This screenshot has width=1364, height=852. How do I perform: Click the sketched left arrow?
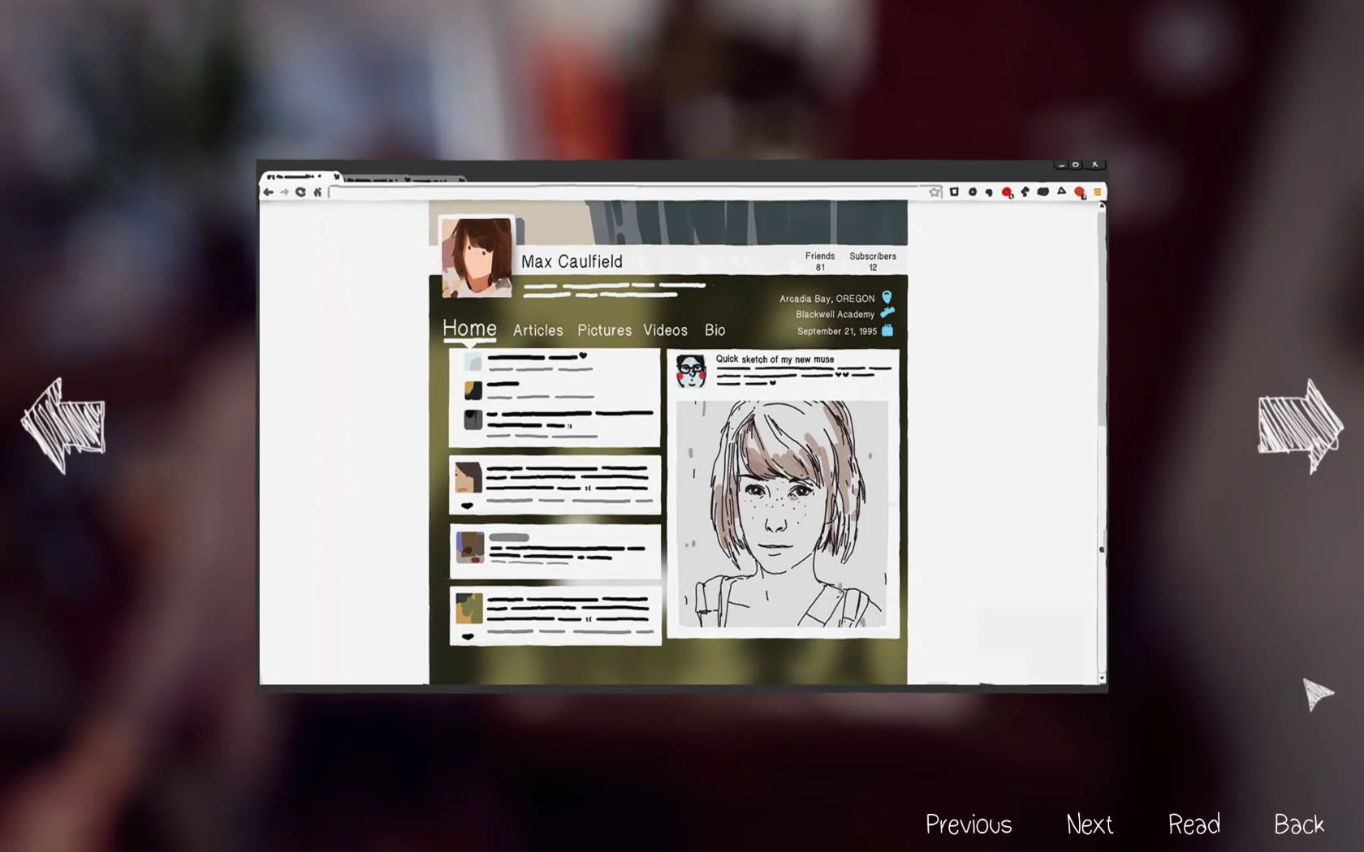63,424
